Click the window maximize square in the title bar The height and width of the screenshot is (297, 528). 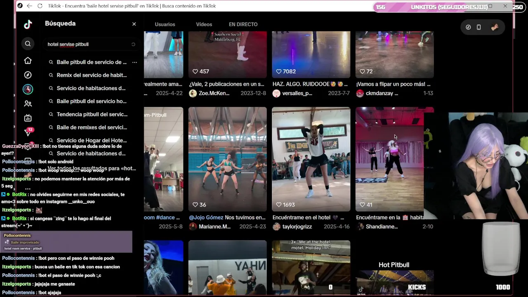490,6
